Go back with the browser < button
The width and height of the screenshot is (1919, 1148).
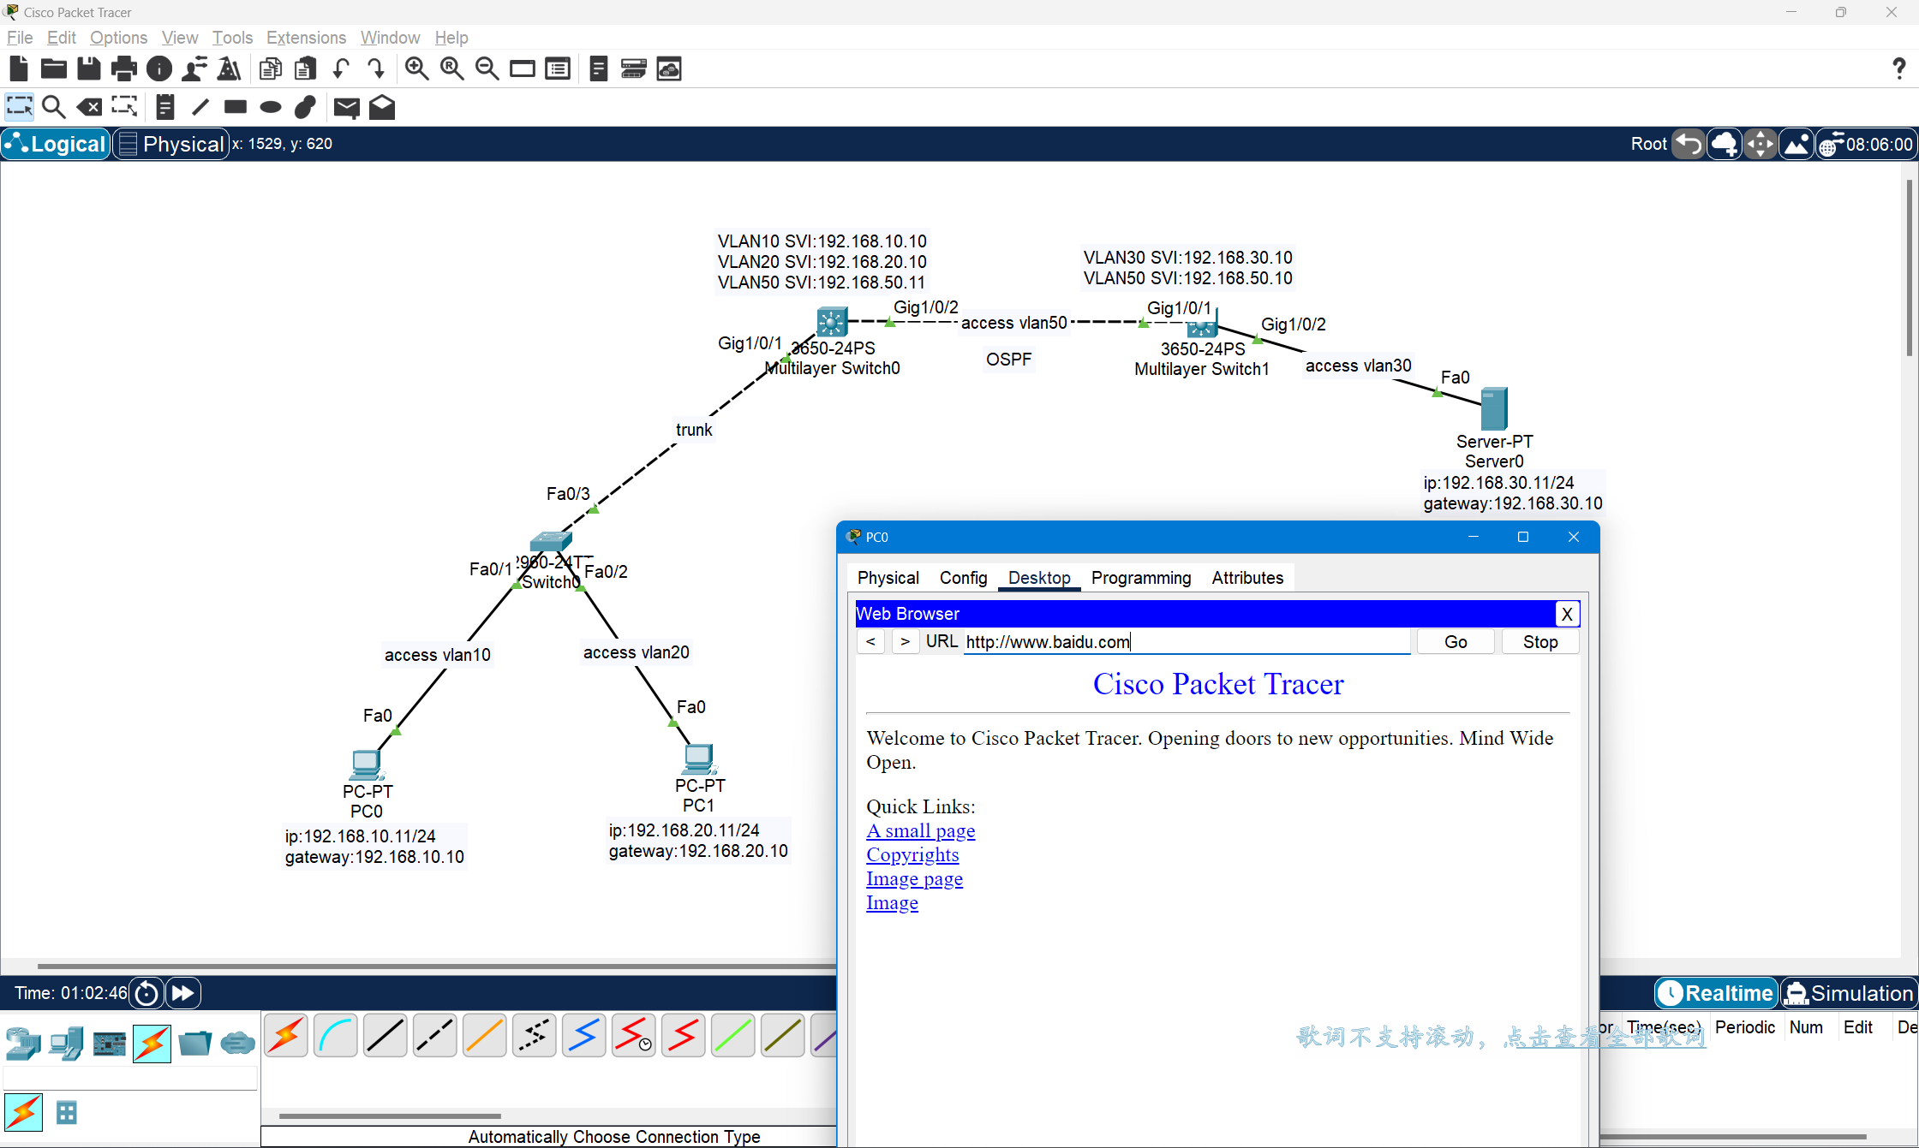pos(871,642)
